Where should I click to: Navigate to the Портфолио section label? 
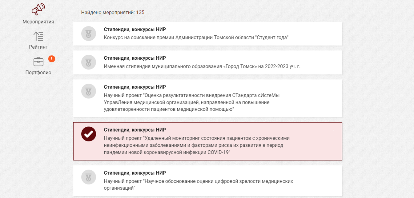pos(38,73)
